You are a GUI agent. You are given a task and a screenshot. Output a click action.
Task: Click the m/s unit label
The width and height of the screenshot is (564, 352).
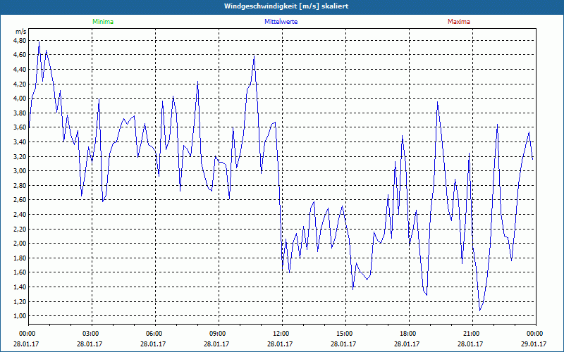click(x=21, y=32)
